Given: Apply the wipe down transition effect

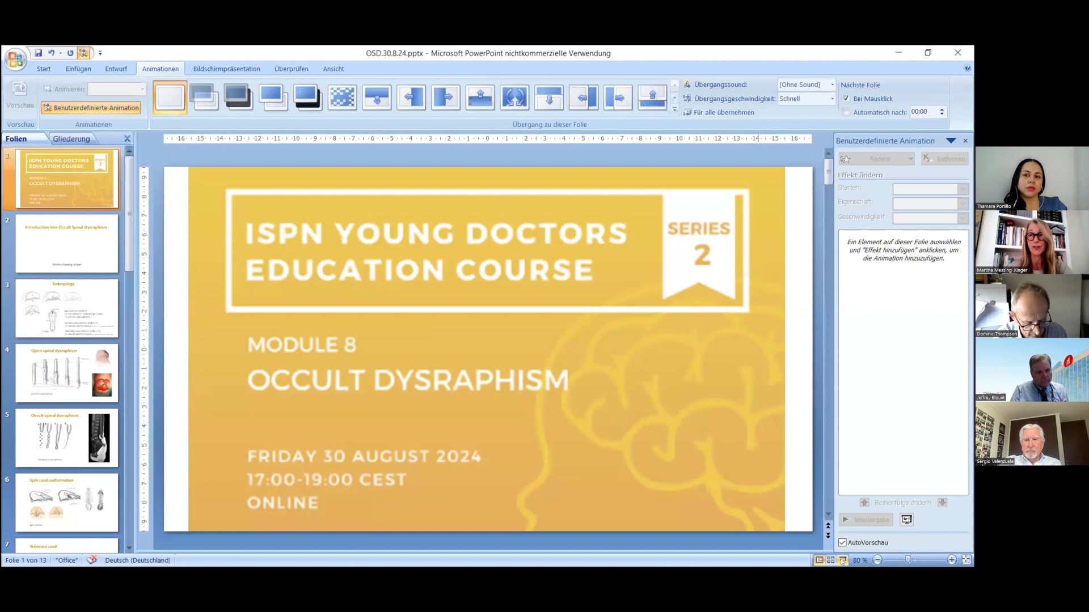Looking at the screenshot, I should [377, 97].
